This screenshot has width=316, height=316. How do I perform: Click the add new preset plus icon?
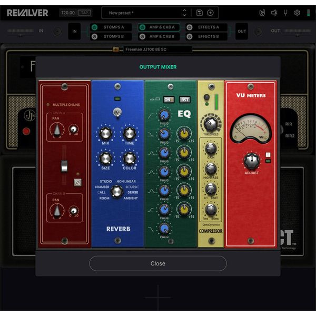210,13
